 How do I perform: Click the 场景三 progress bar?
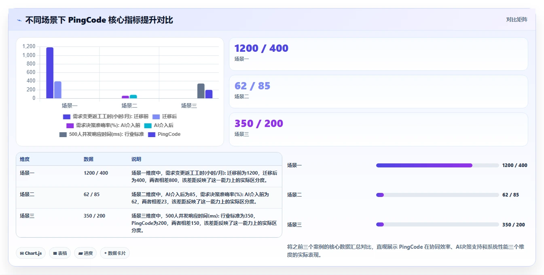(x=437, y=224)
